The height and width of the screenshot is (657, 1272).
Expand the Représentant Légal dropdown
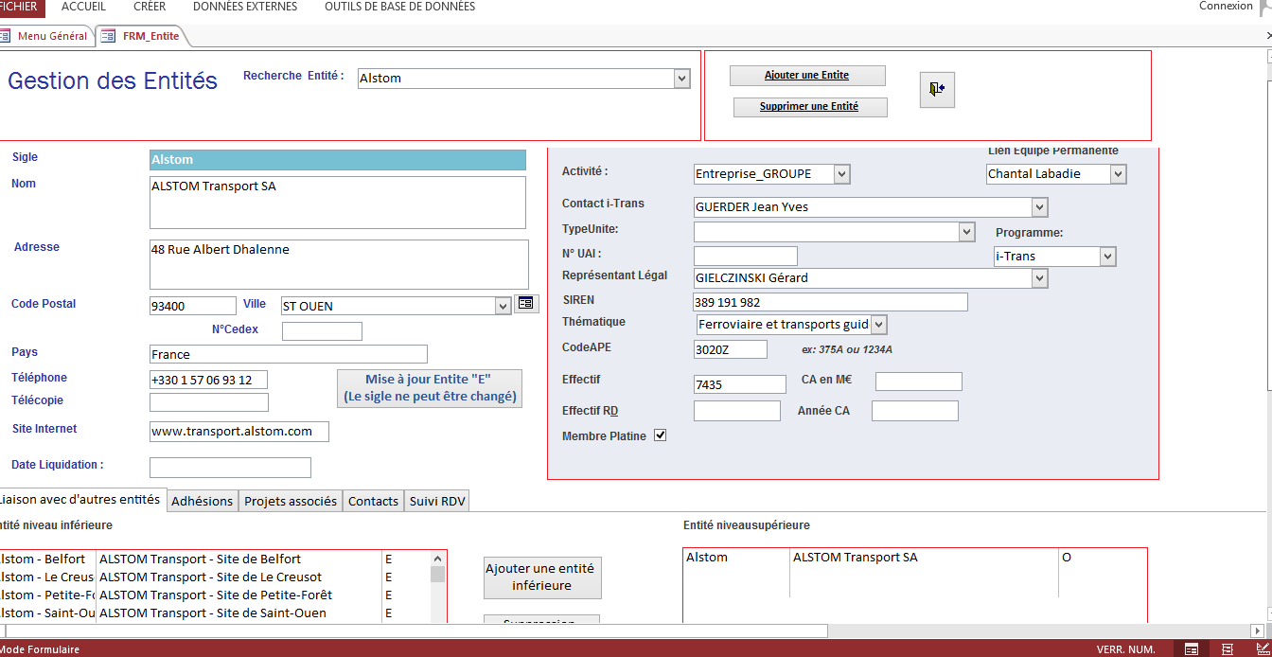click(1040, 278)
